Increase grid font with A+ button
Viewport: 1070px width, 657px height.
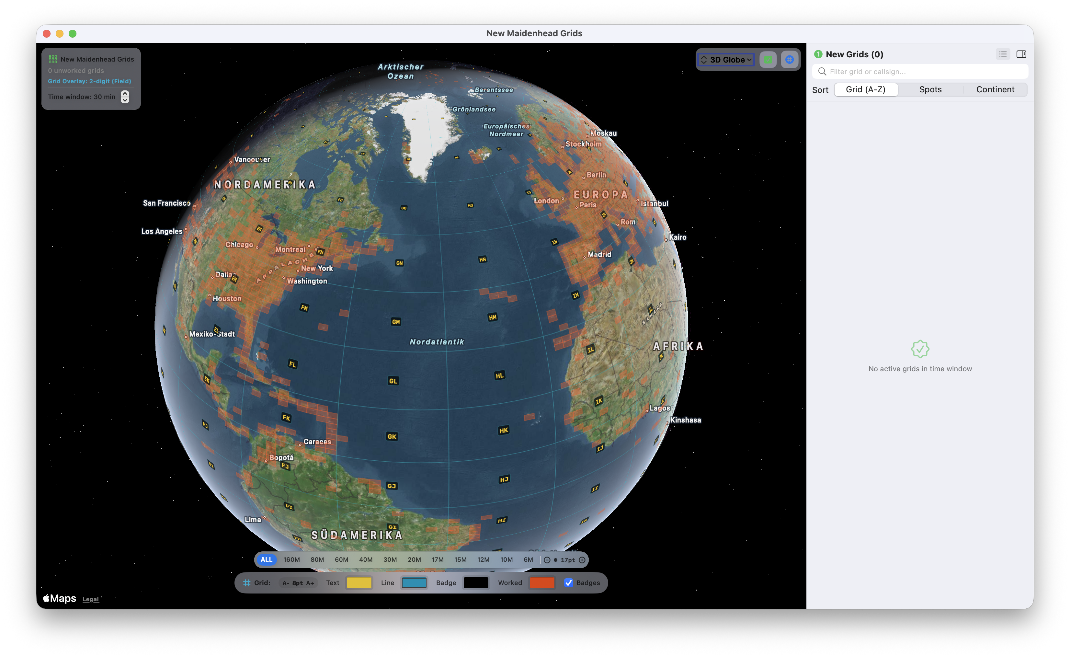(x=310, y=583)
